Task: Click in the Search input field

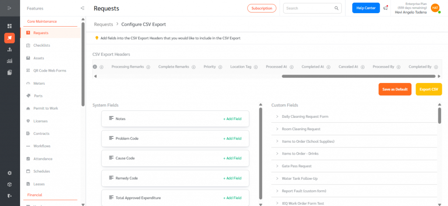Action: [308, 8]
